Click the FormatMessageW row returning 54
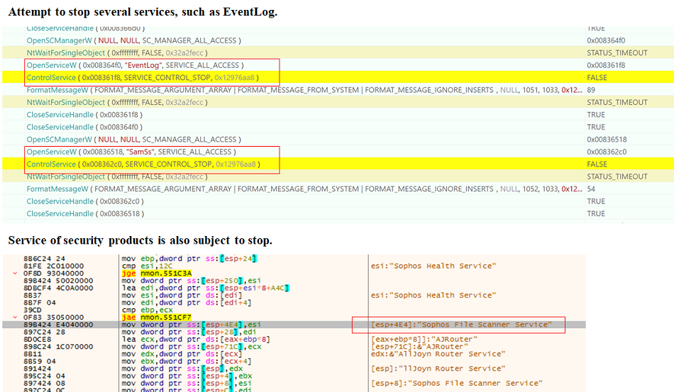The width and height of the screenshot is (674, 392). [x=284, y=189]
